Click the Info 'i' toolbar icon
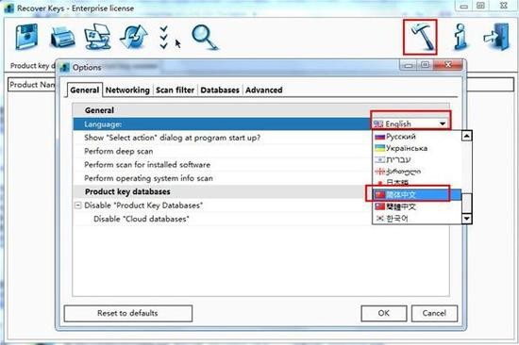 pyautogui.click(x=461, y=37)
